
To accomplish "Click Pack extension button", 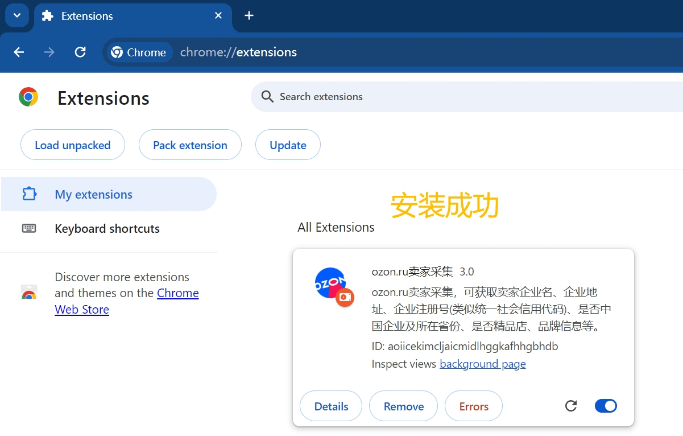I will click(190, 145).
